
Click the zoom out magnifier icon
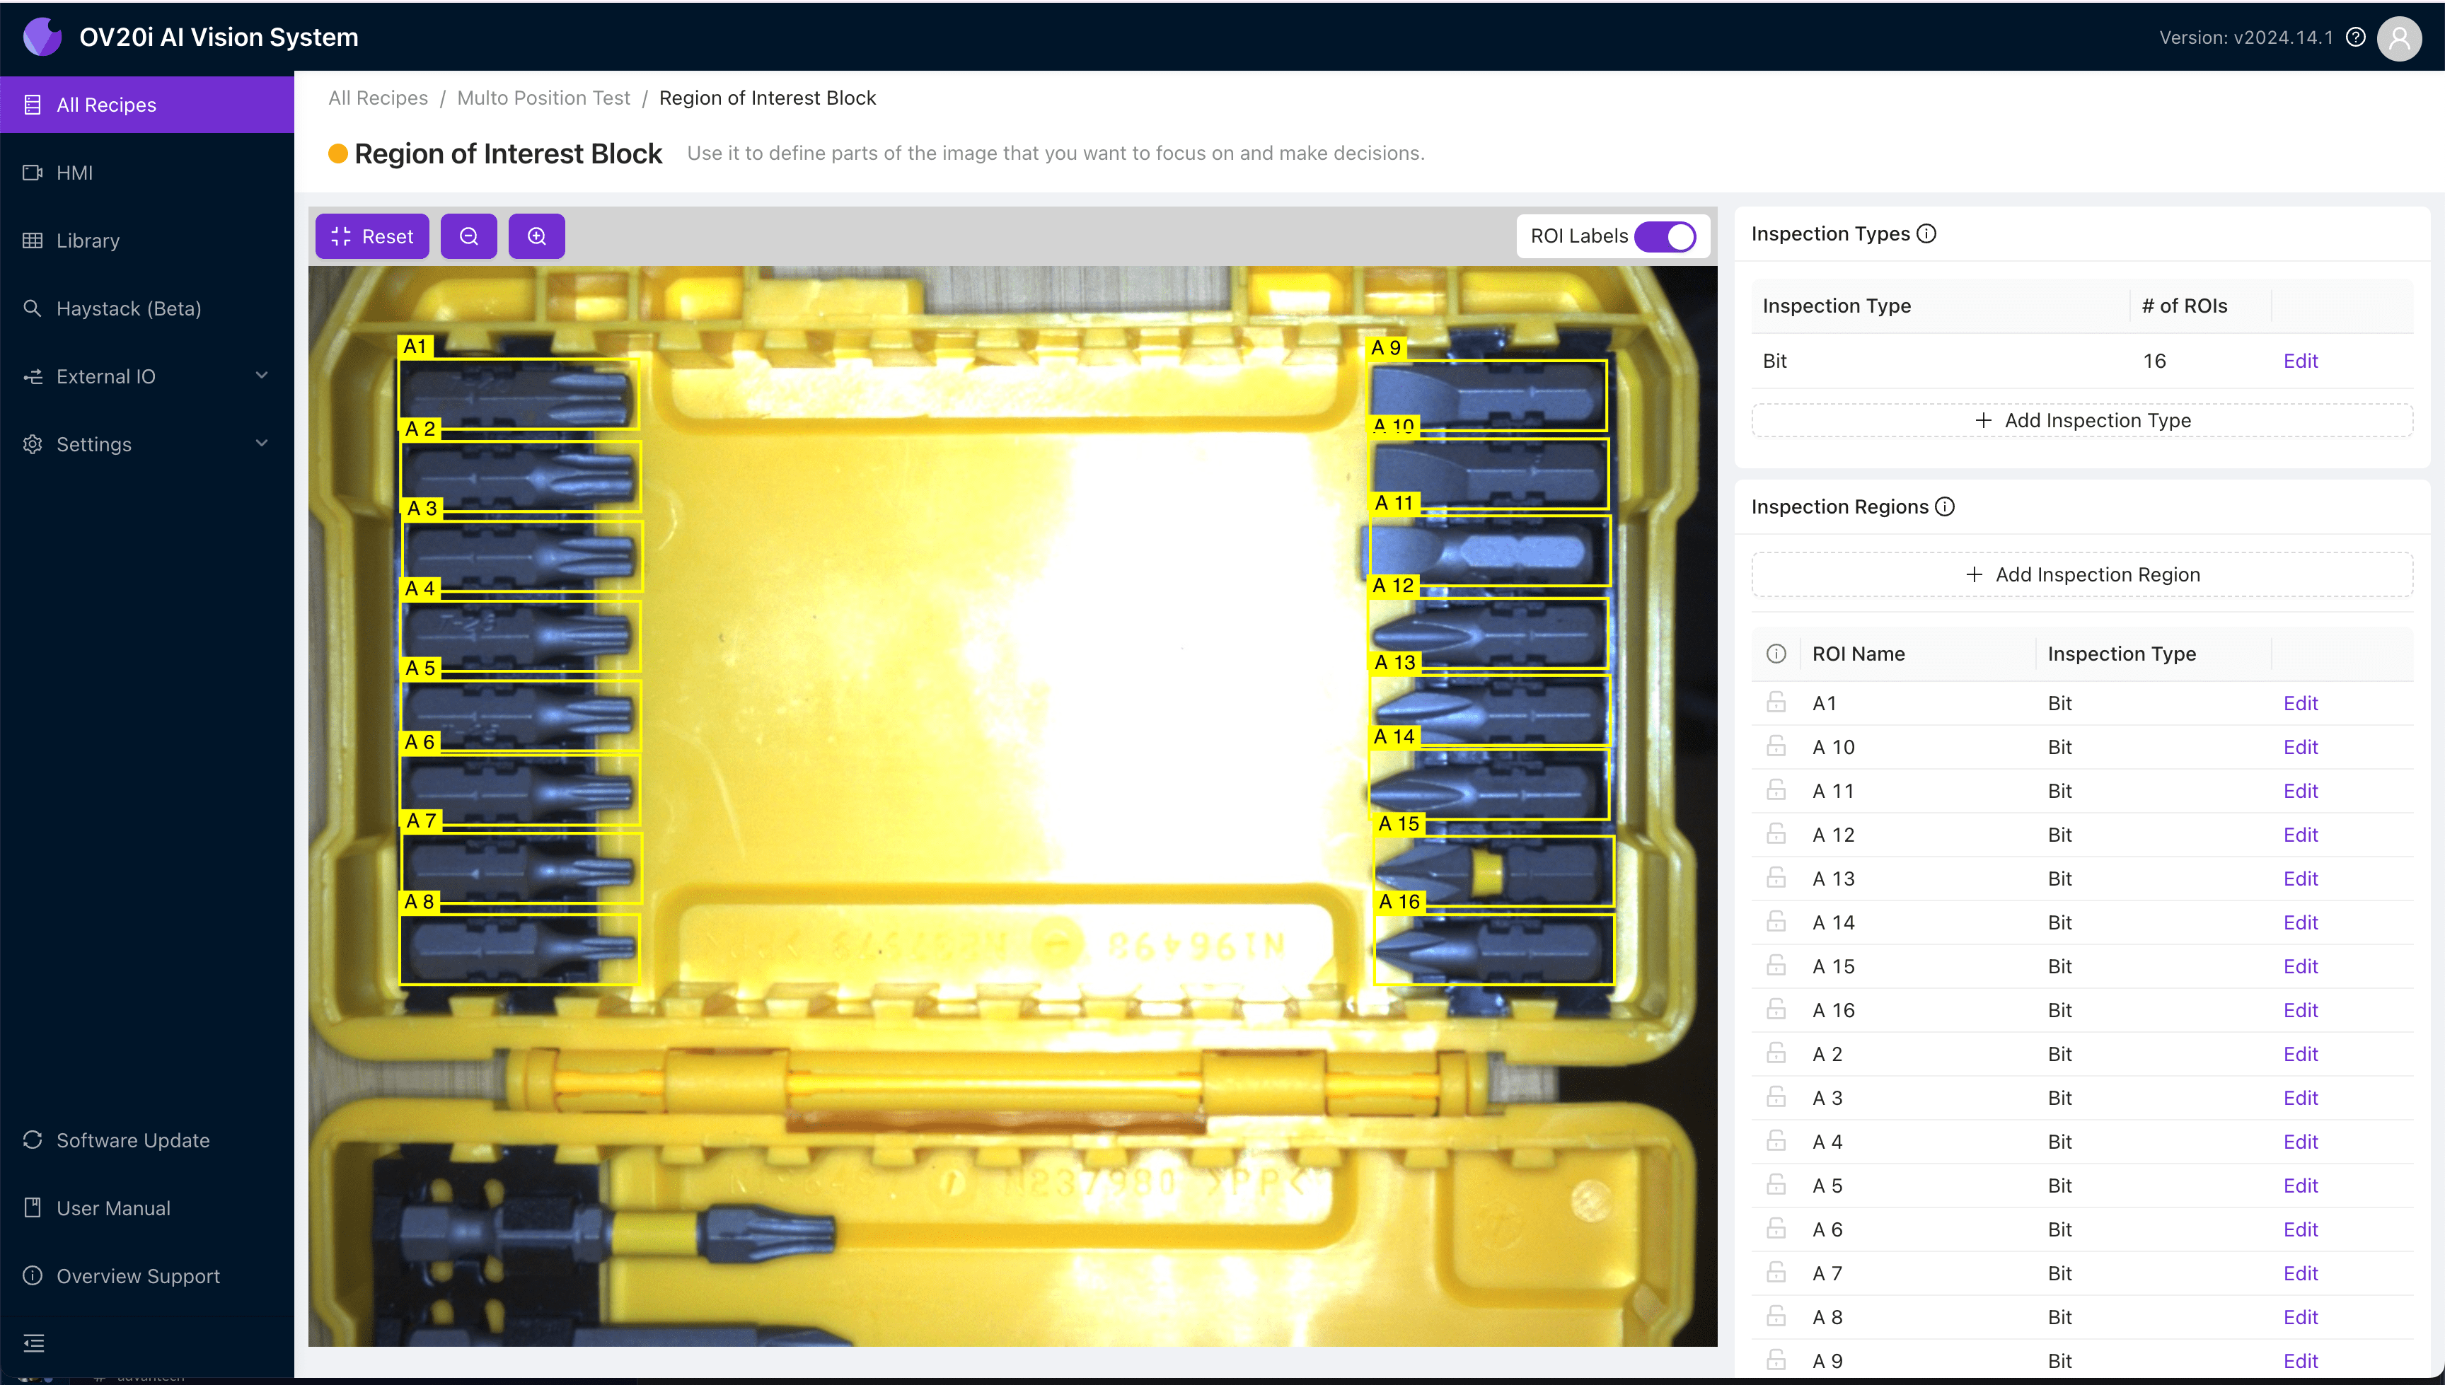coord(468,236)
